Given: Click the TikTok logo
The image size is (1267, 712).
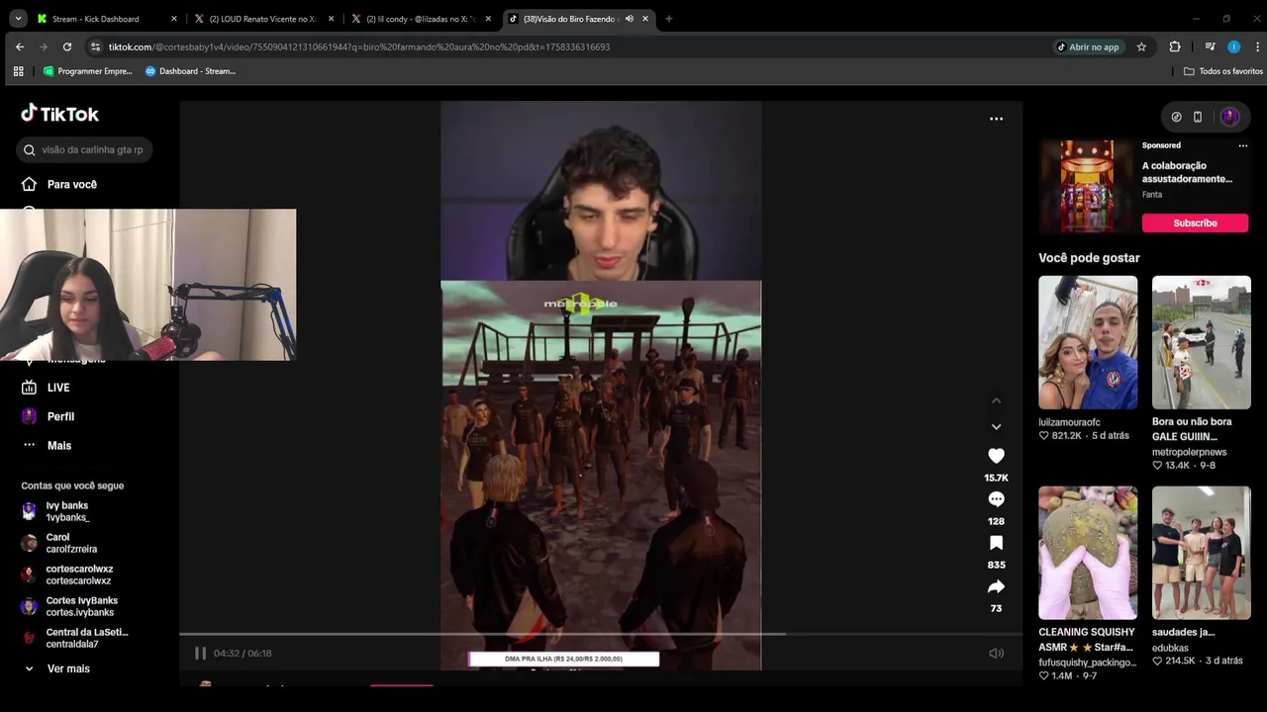Looking at the screenshot, I should point(60,114).
